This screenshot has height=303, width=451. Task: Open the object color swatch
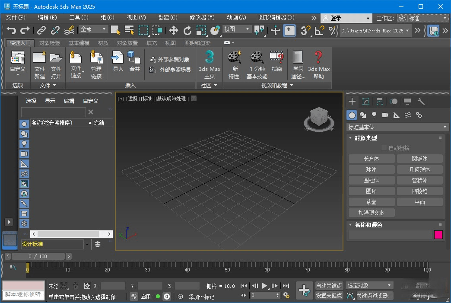click(439, 235)
